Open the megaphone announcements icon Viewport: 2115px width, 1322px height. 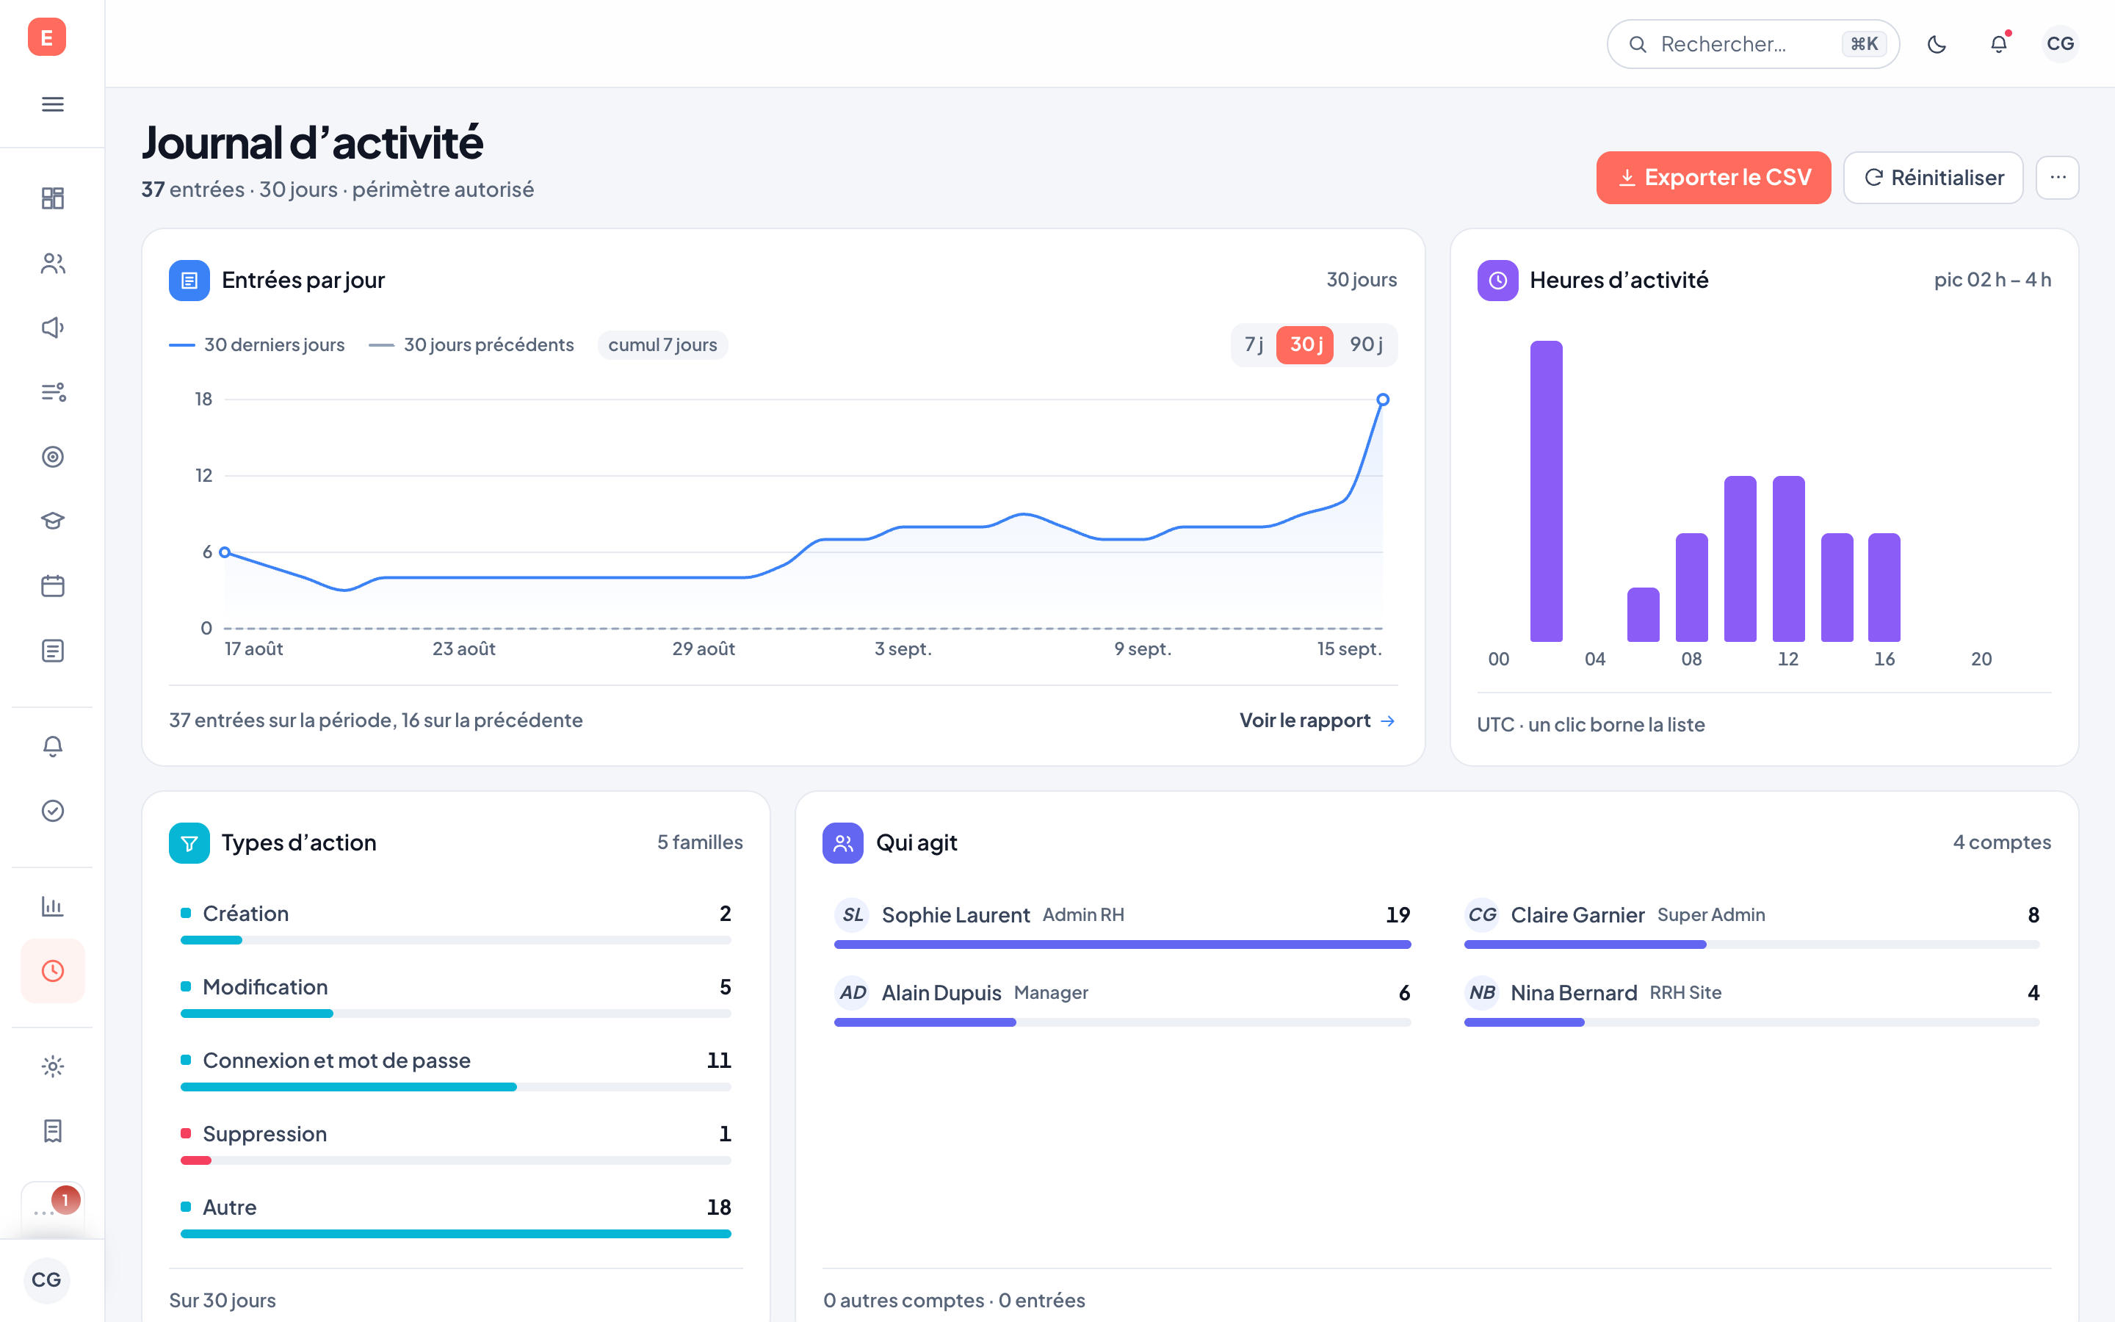[x=52, y=328]
